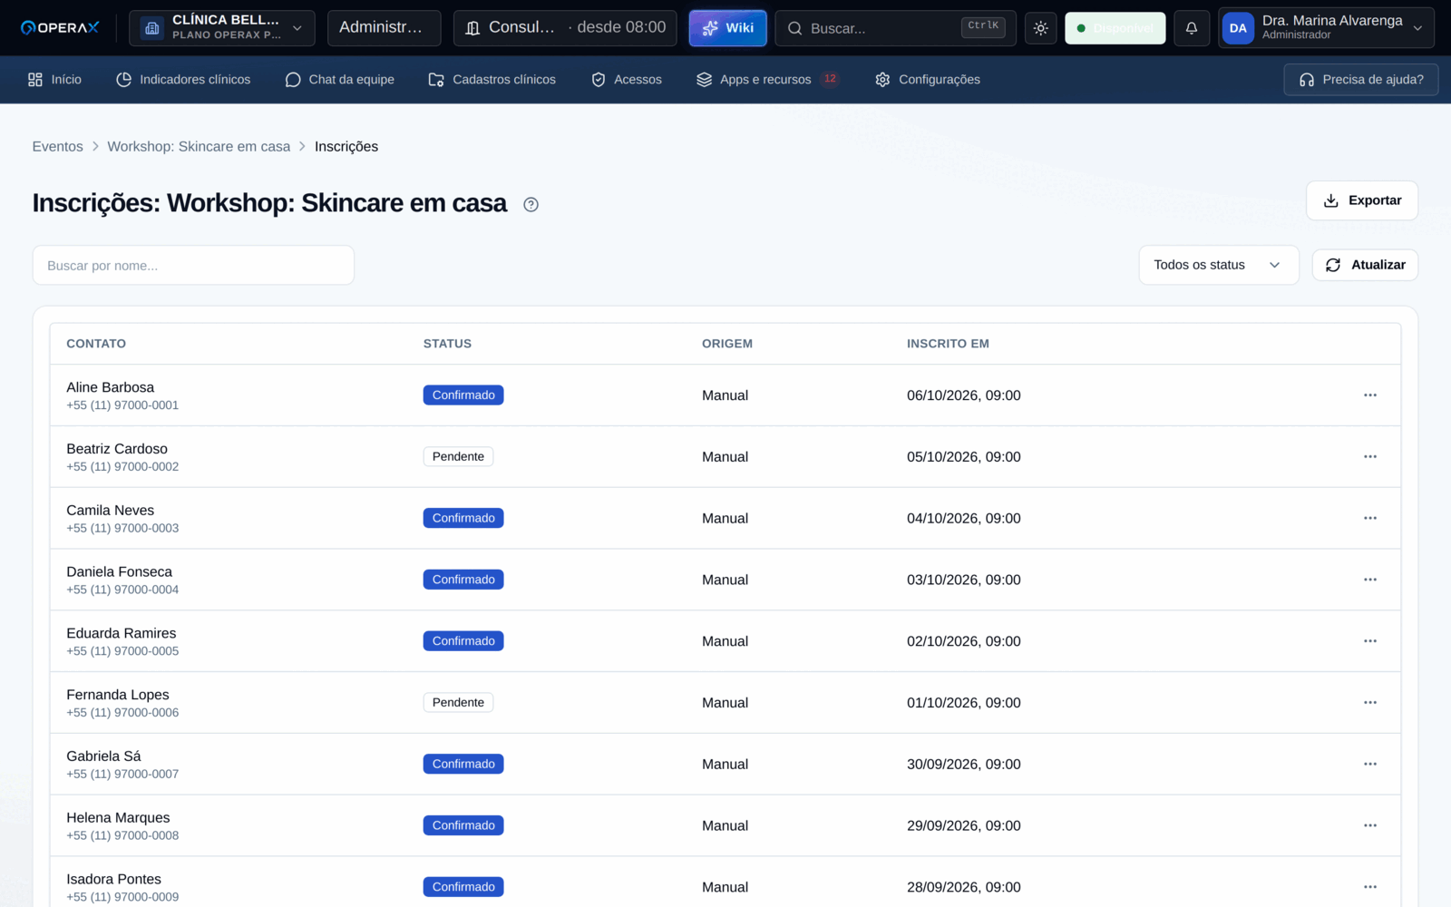Click the Pendente badge for Beatriz Cardoso
Screen dimensions: 1451x907
pos(458,457)
